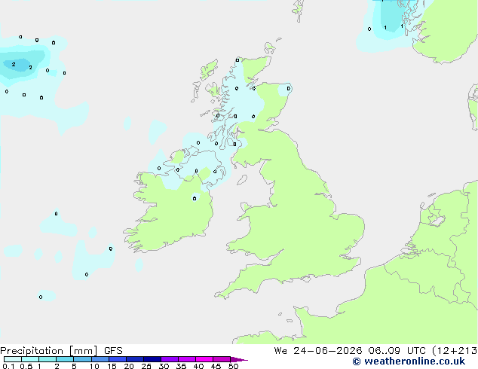
Task: Select the legend label "15"
Action: (x=112, y=366)
